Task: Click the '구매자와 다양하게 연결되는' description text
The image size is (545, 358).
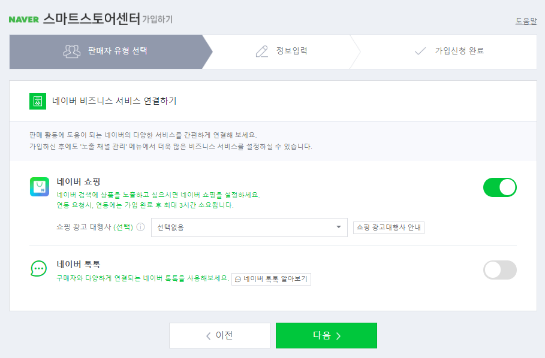Action: 143,278
